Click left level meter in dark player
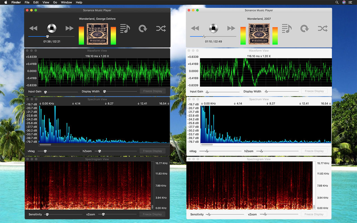 click(x=81, y=36)
